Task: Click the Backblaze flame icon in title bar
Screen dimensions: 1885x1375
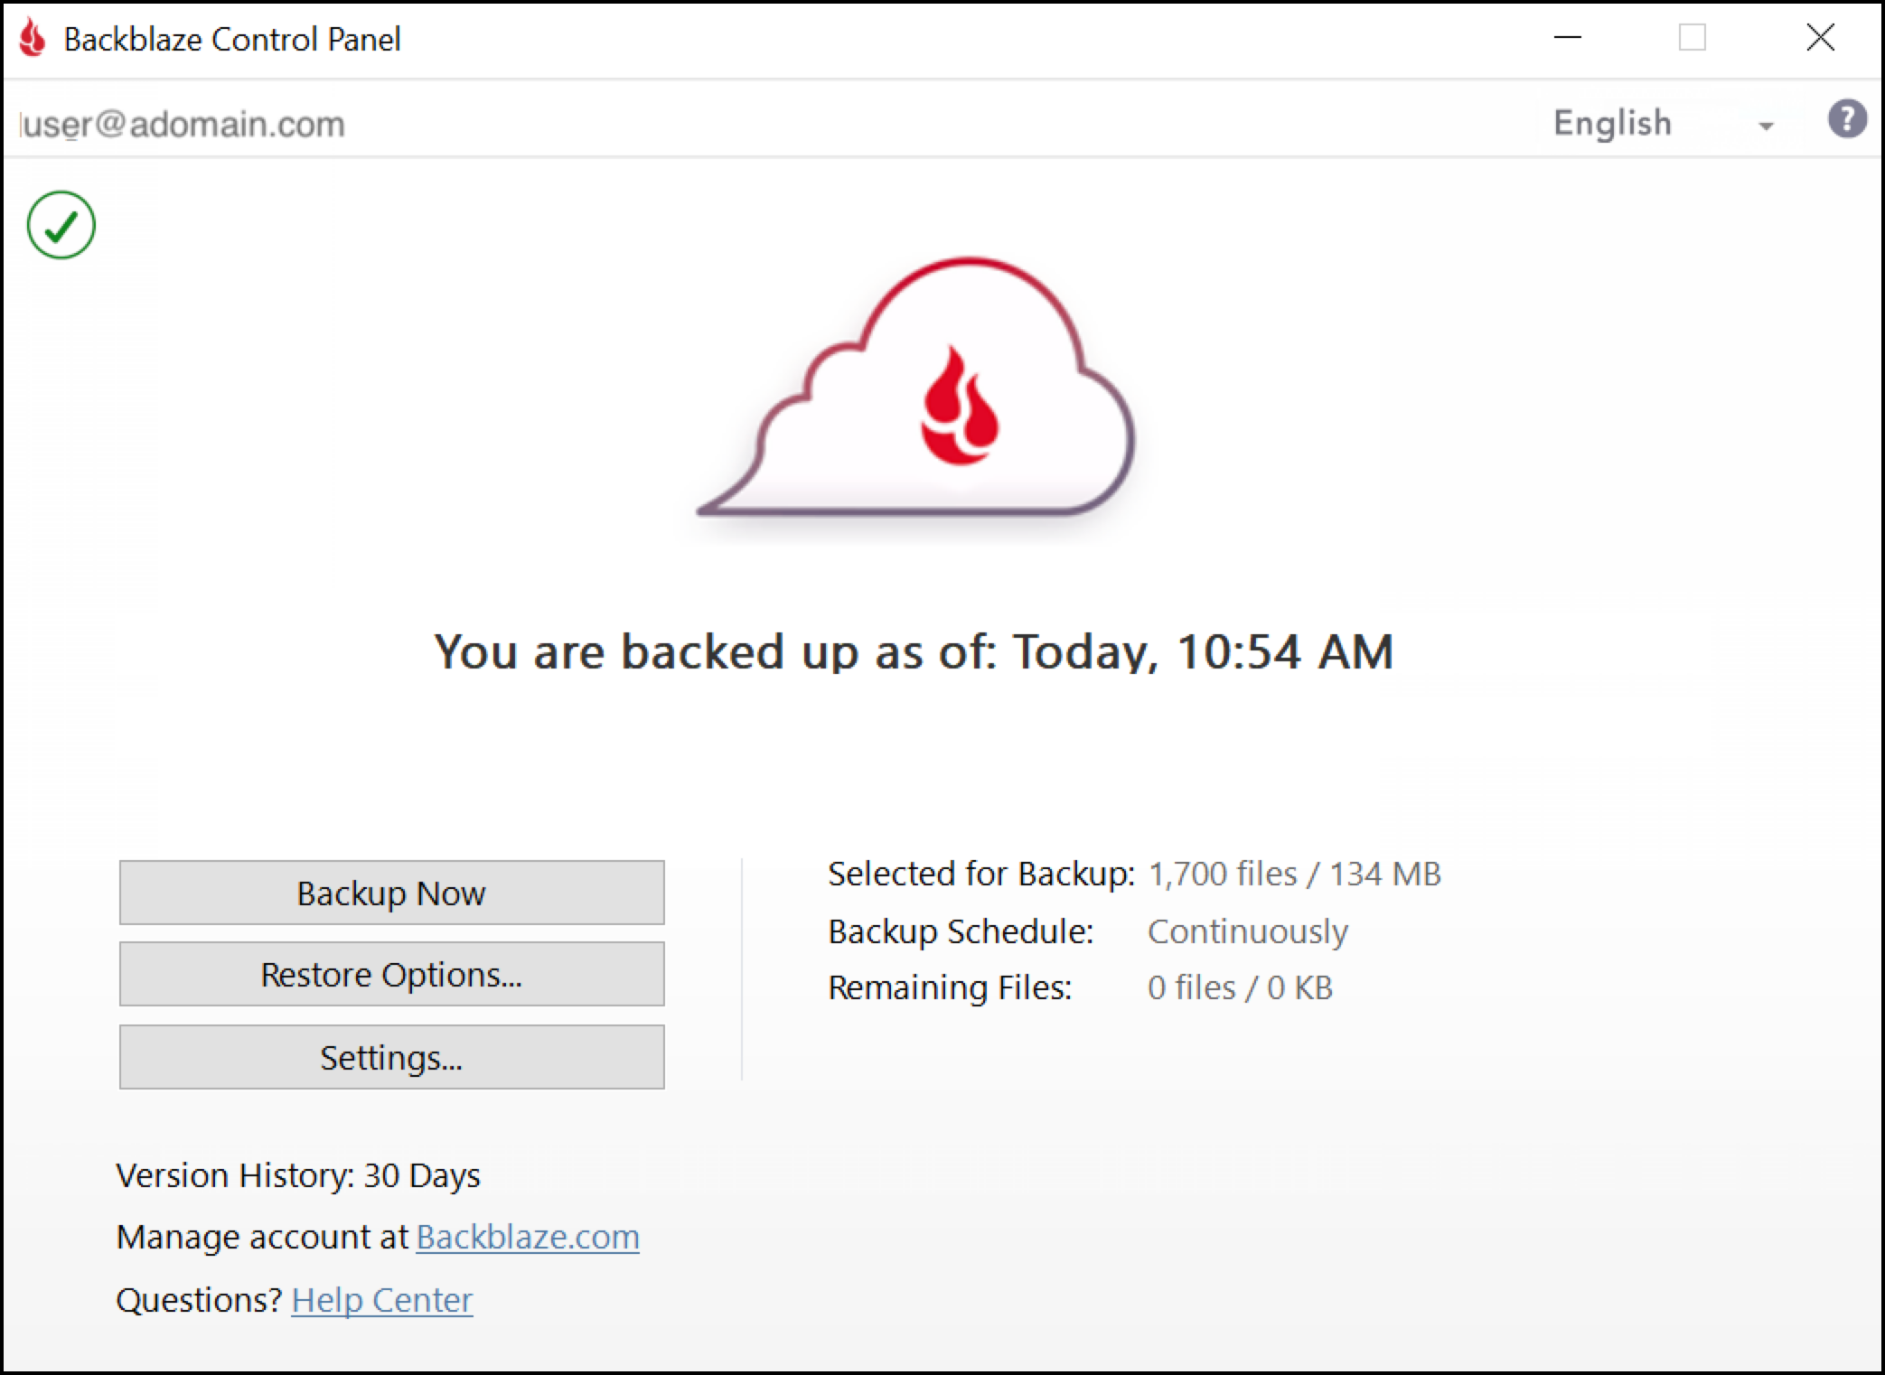Action: [x=33, y=38]
